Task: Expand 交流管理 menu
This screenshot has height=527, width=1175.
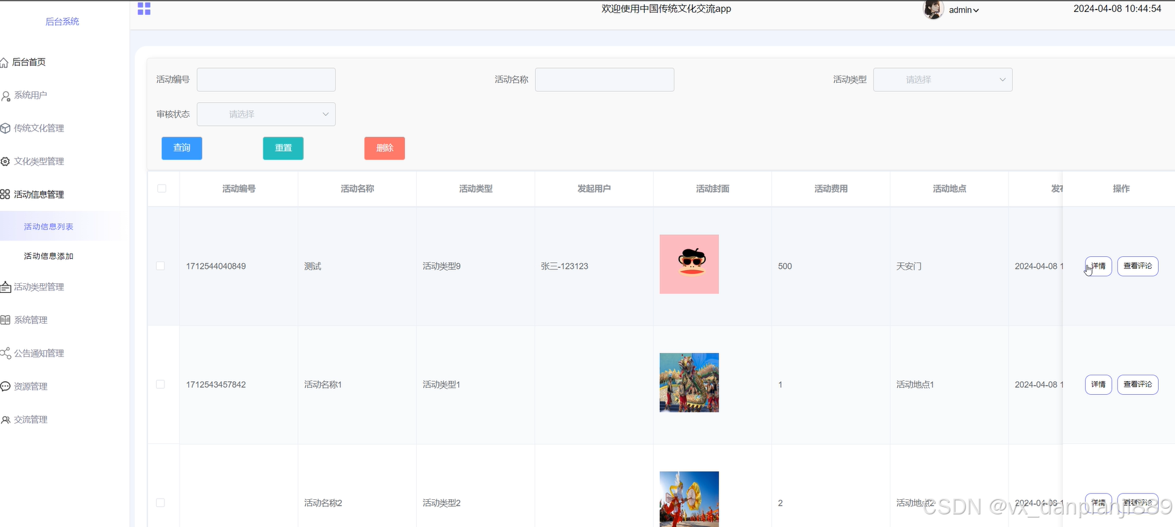Action: 31,419
